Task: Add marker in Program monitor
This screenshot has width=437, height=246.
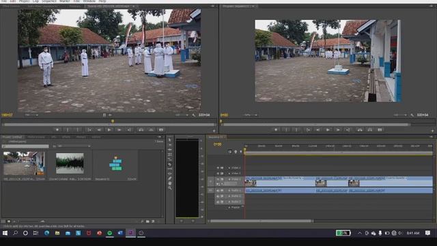Action: click(276, 130)
